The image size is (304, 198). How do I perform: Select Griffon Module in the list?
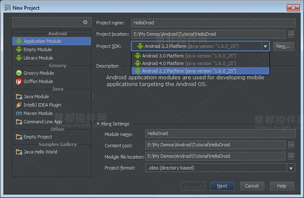click(51, 81)
